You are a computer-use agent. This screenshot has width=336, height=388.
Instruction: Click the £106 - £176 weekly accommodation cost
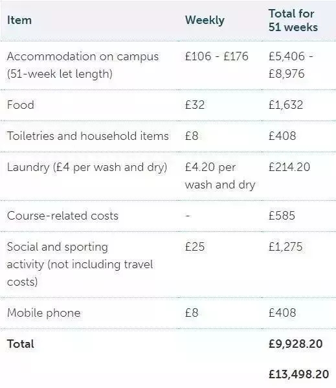[x=217, y=56]
